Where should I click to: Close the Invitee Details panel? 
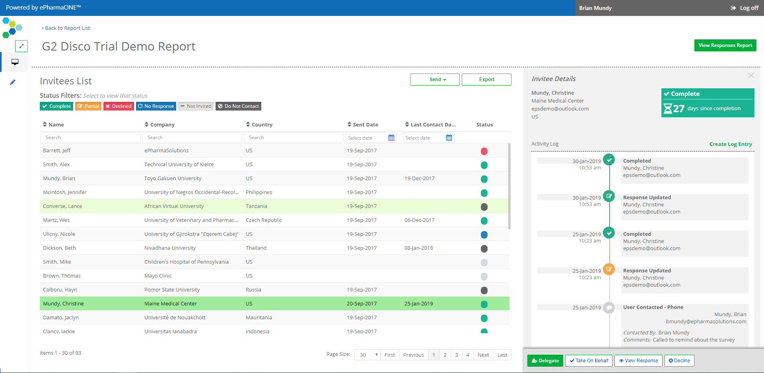click(751, 76)
